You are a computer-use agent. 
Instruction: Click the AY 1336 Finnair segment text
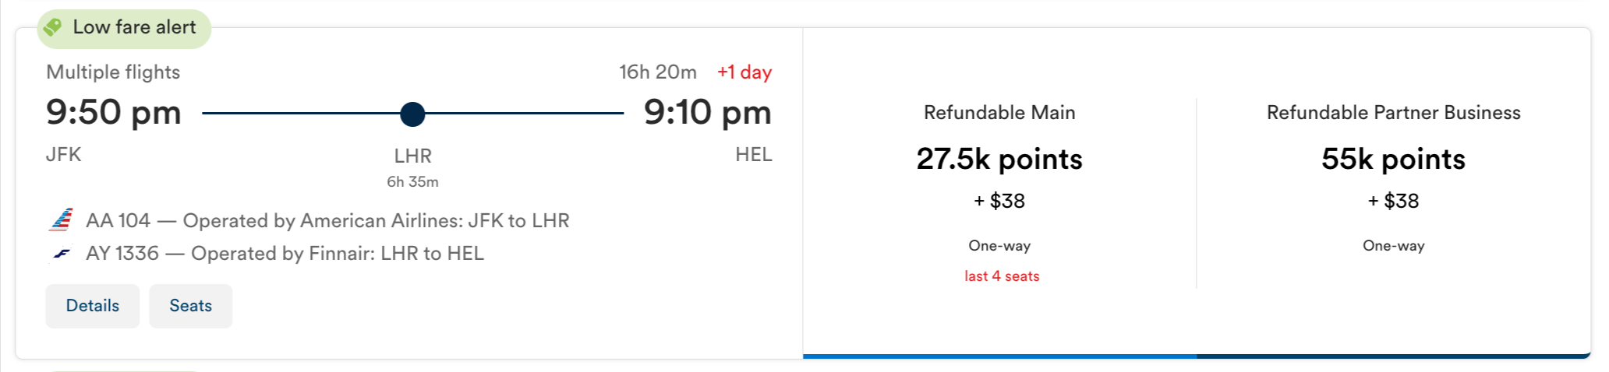click(x=285, y=254)
